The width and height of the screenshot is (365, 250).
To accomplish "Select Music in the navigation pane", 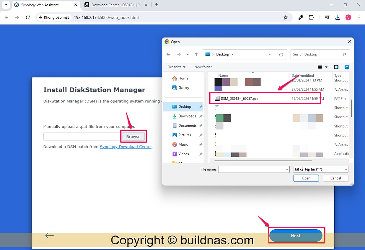I will tap(183, 144).
